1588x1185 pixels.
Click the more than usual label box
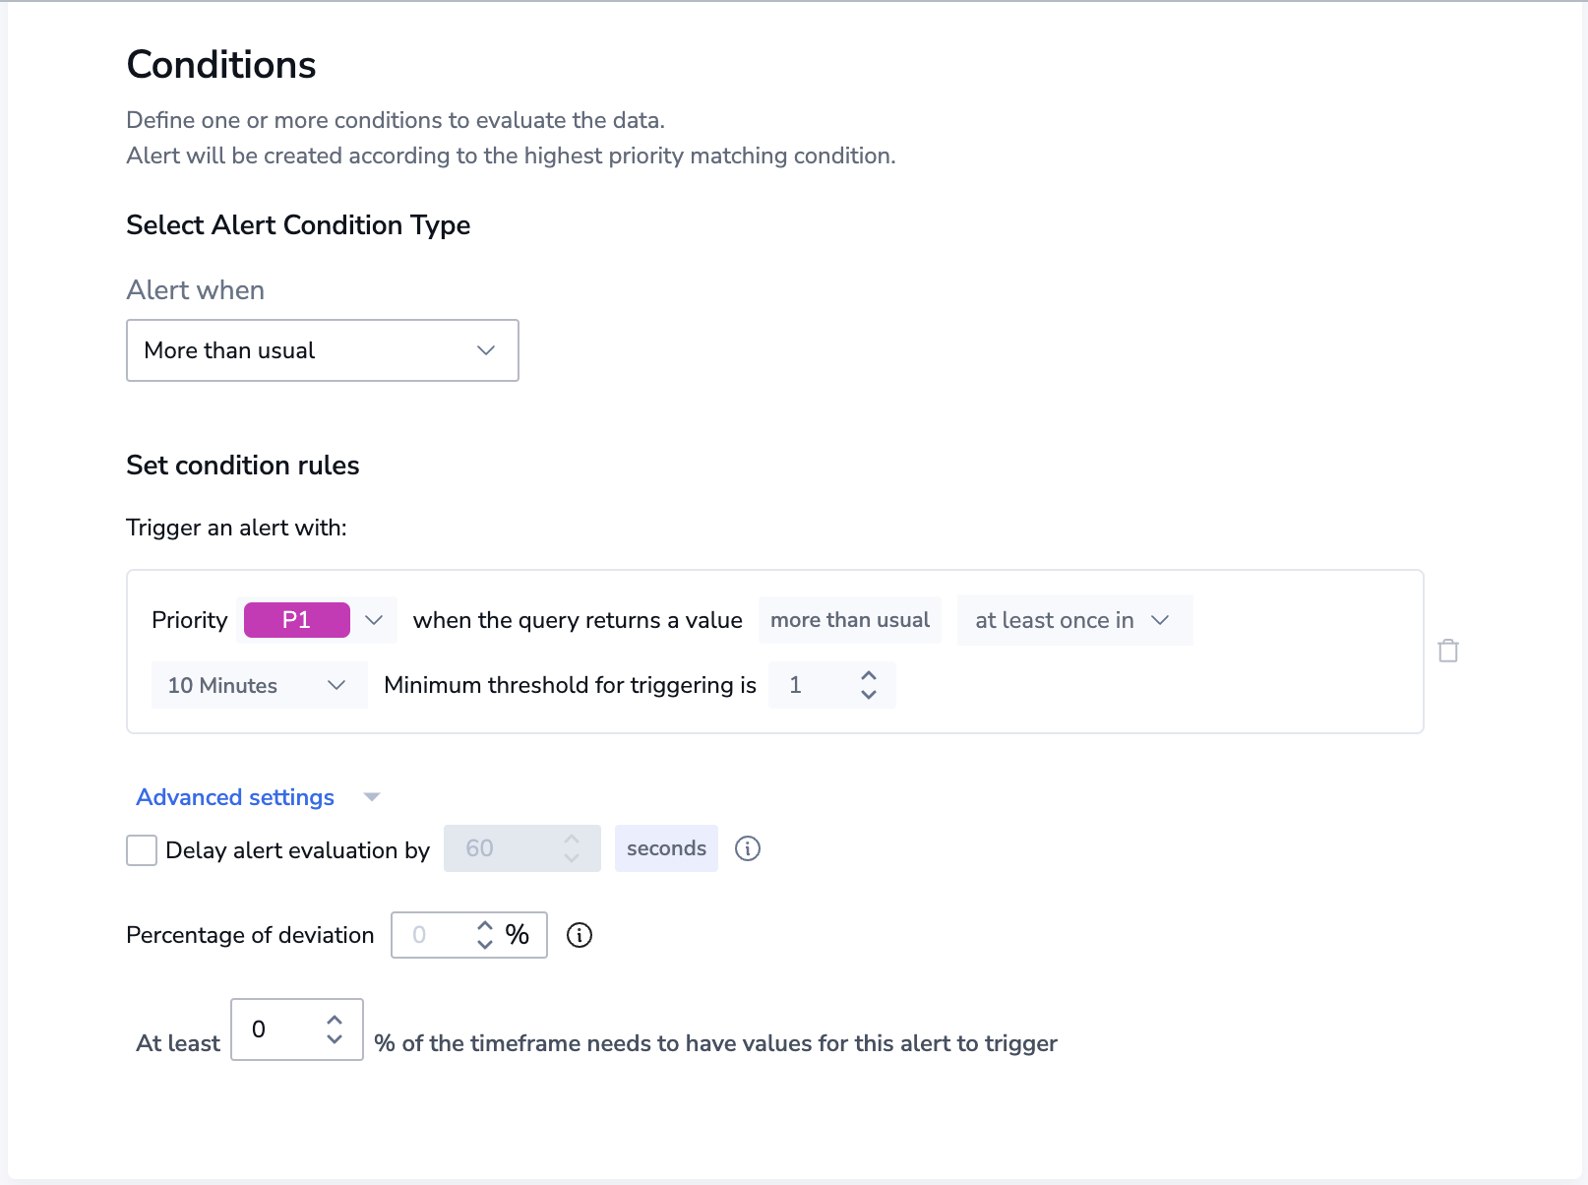click(x=850, y=620)
